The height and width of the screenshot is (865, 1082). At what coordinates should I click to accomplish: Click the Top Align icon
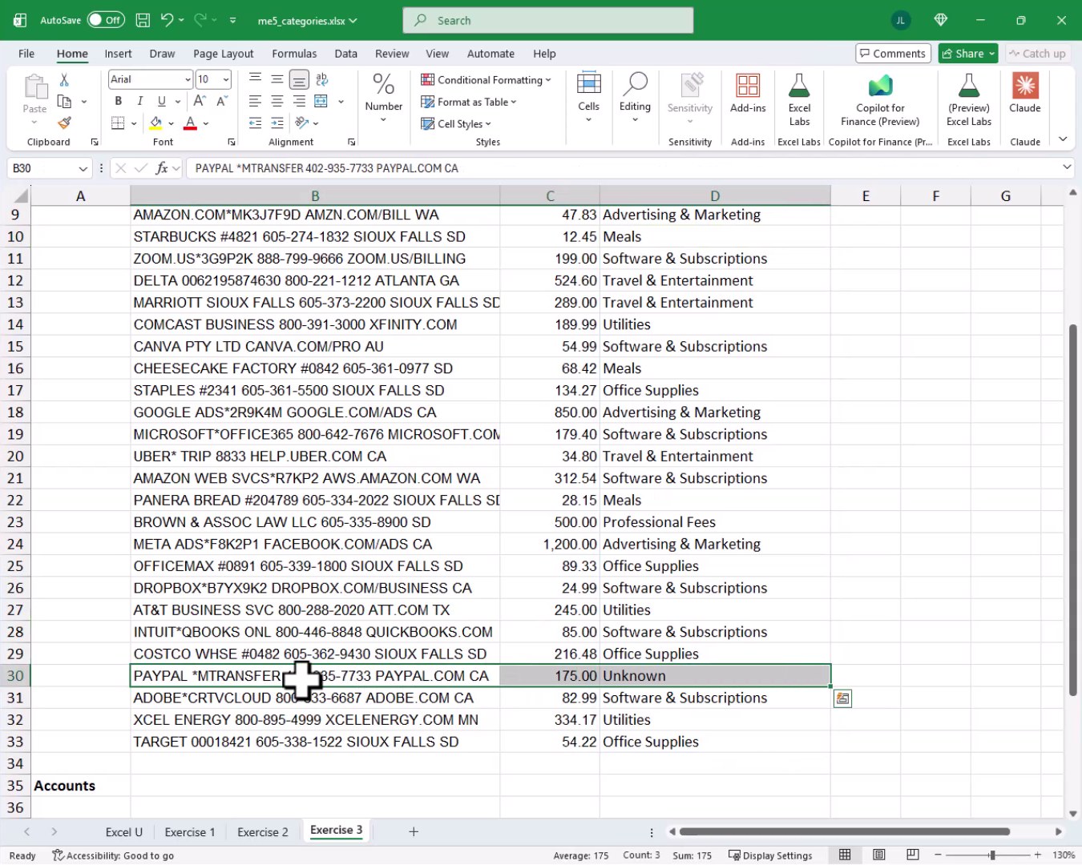pos(255,79)
